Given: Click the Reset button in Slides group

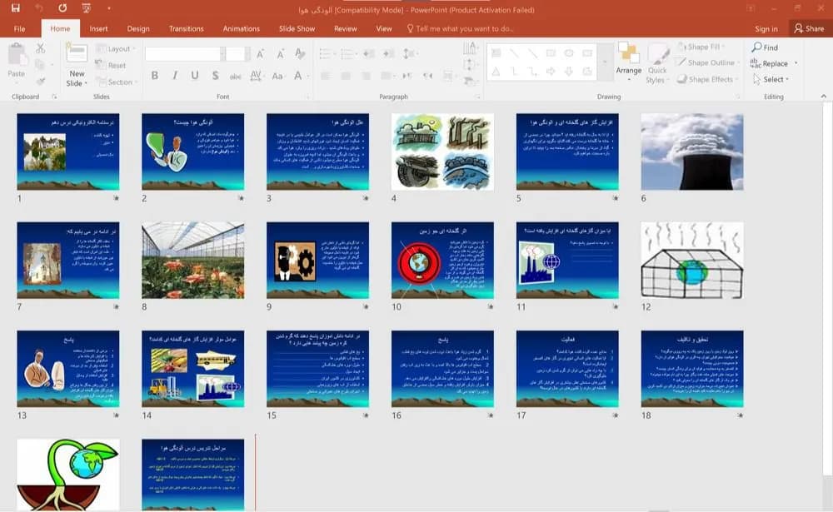Looking at the screenshot, I should coord(111,65).
